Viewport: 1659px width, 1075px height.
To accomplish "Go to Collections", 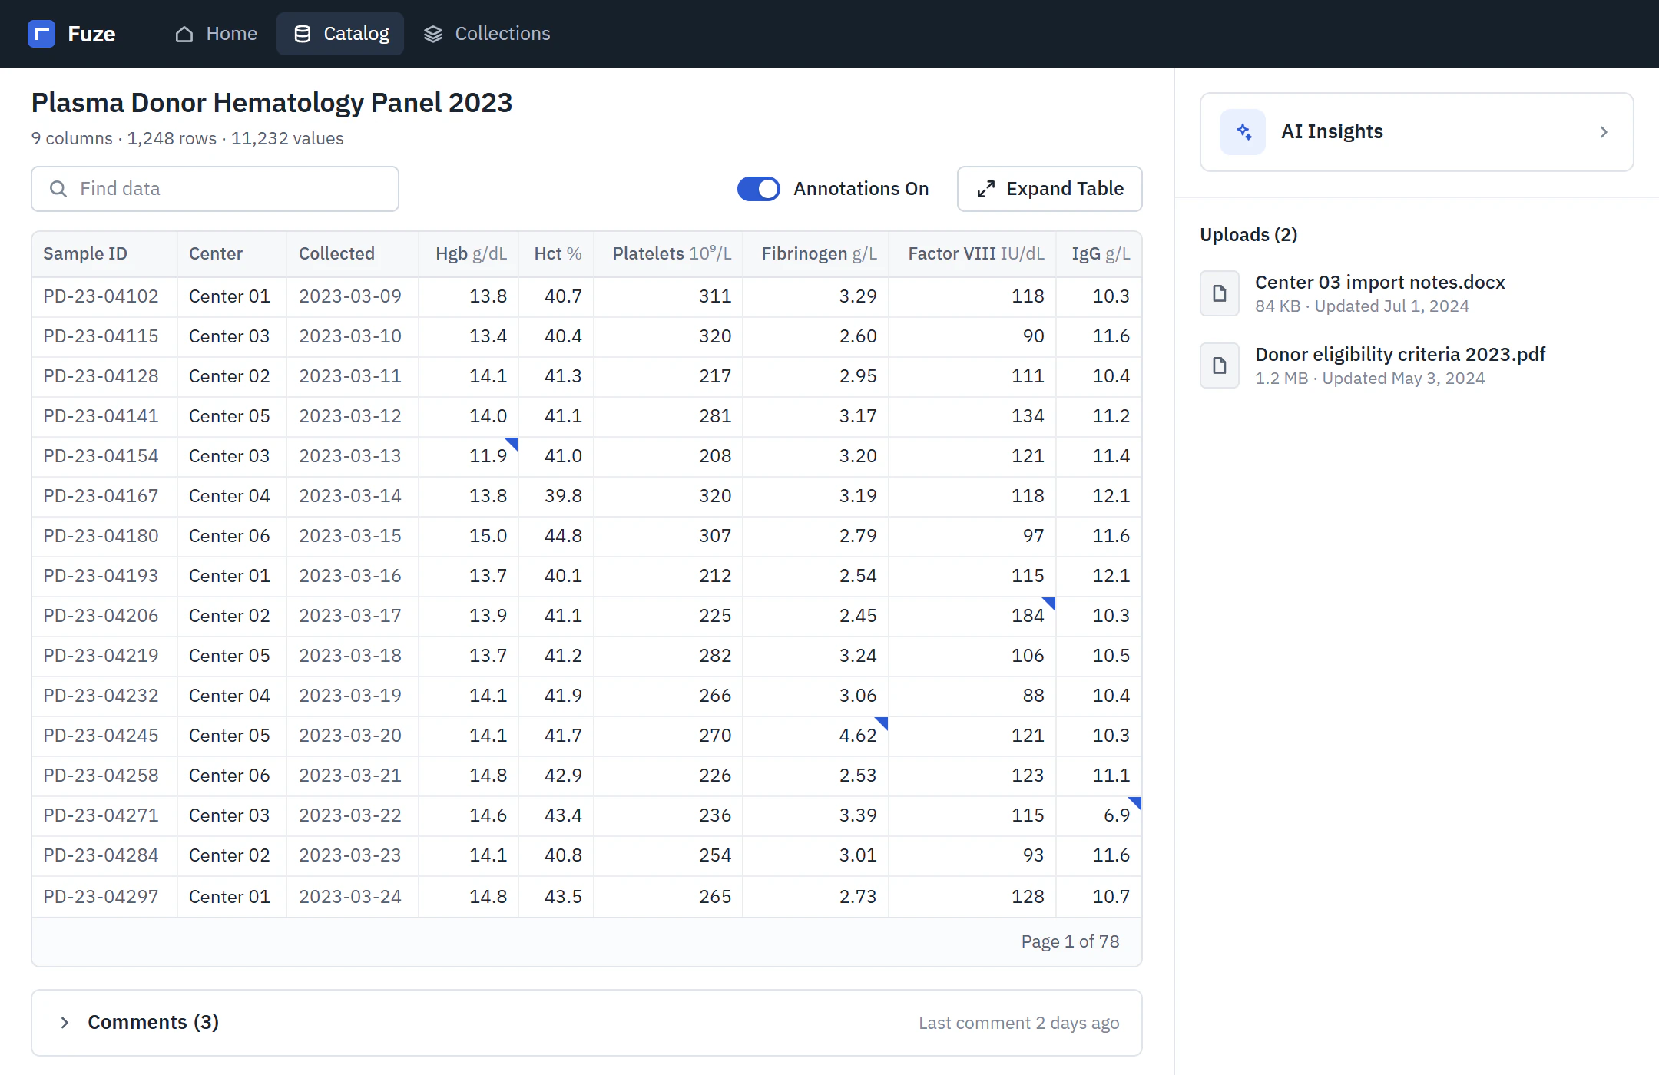I will (x=487, y=34).
